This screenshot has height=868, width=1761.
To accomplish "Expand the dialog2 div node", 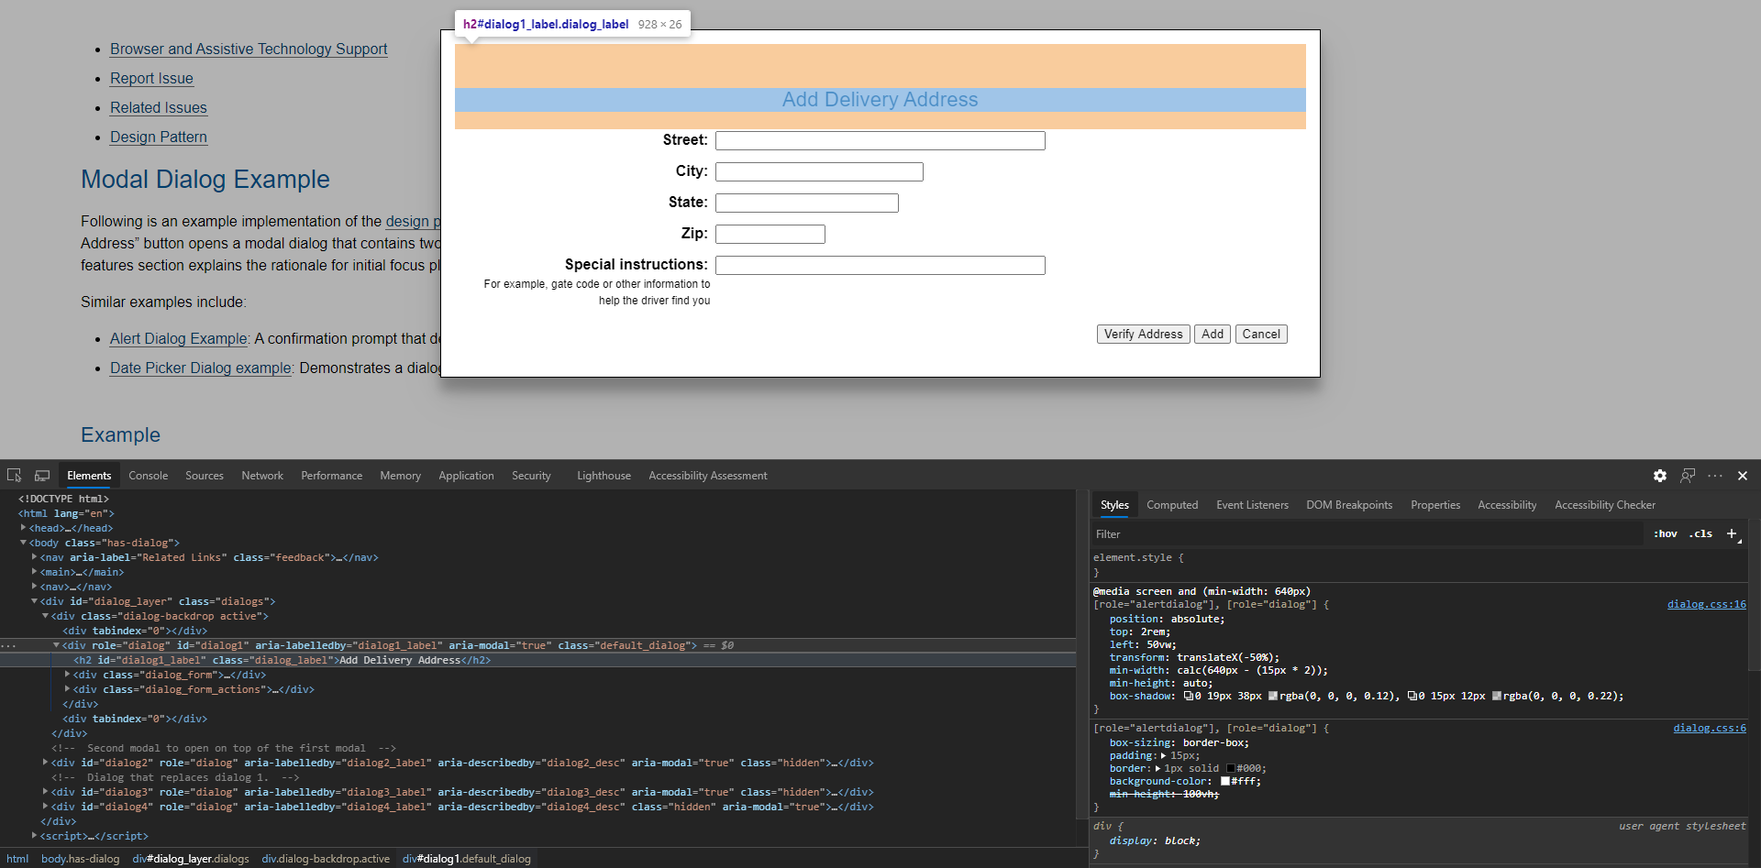I will tap(45, 763).
